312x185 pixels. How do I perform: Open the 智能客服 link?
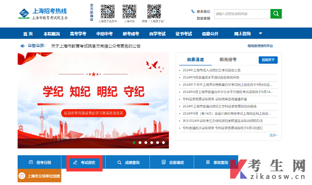[203, 18]
